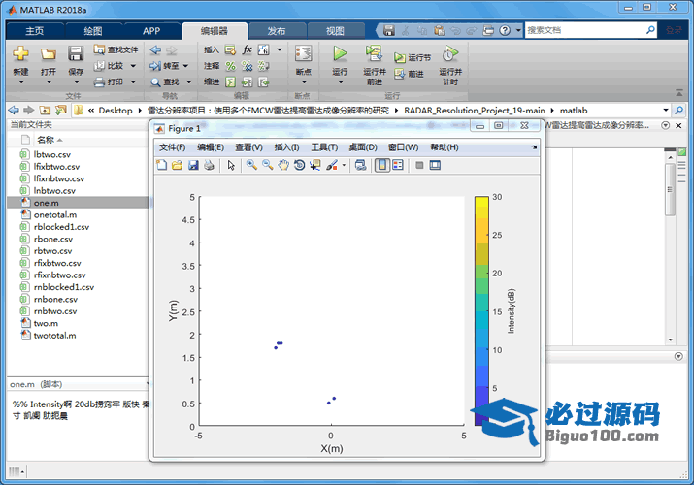Screen dimensions: 694x485
Task: Open the Find dropdown arrow
Action: [x=189, y=81]
